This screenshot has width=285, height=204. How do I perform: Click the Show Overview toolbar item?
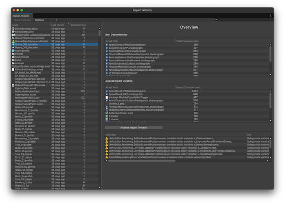[x=22, y=20]
